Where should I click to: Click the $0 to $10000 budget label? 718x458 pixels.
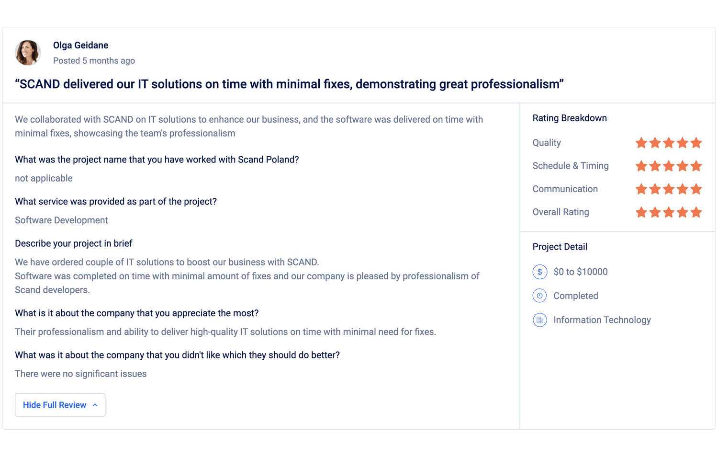(x=580, y=272)
